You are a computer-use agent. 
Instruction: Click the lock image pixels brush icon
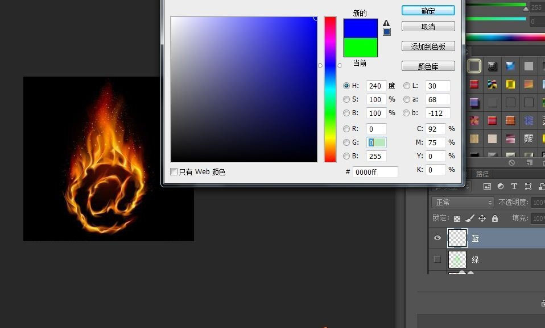click(x=469, y=218)
